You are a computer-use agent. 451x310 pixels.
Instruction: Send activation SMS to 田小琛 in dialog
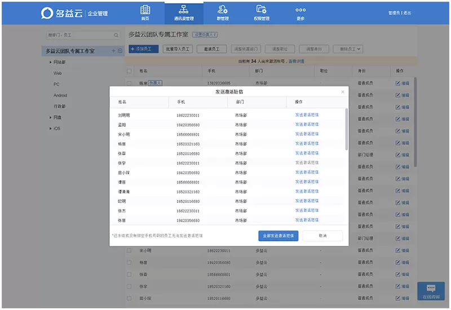(x=307, y=172)
